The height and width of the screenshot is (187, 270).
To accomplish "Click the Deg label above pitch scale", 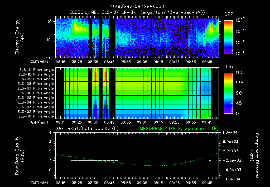I will click(x=229, y=67).
